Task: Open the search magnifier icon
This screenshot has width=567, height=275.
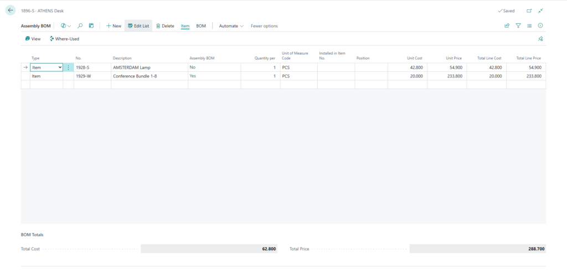Action: (x=80, y=26)
